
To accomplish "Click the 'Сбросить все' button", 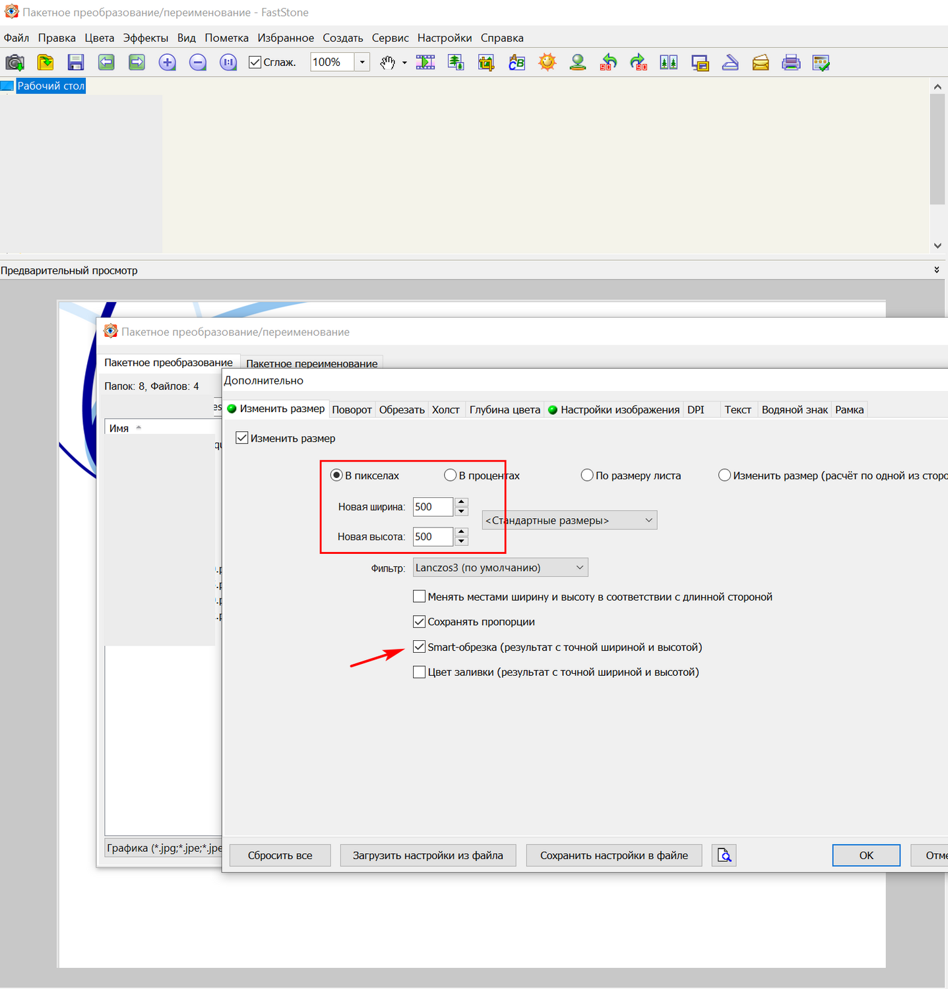I will click(x=280, y=855).
